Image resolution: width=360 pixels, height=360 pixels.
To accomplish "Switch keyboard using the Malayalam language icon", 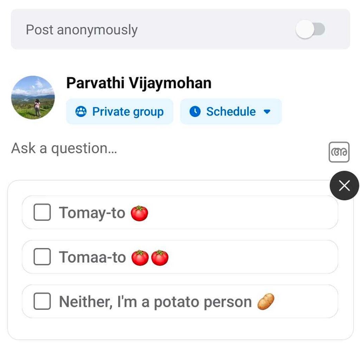I will pyautogui.click(x=339, y=152).
